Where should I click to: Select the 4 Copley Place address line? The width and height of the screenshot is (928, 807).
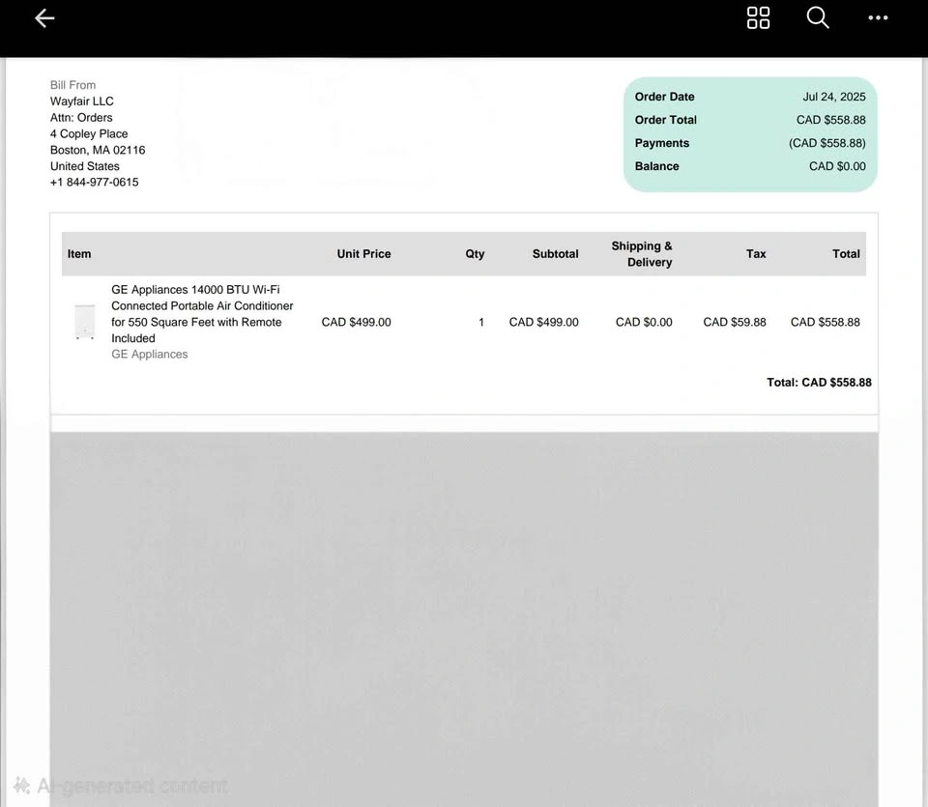[x=89, y=133]
